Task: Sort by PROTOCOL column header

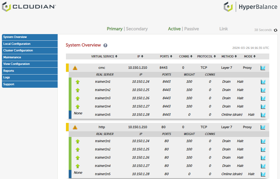Action: [x=206, y=56]
